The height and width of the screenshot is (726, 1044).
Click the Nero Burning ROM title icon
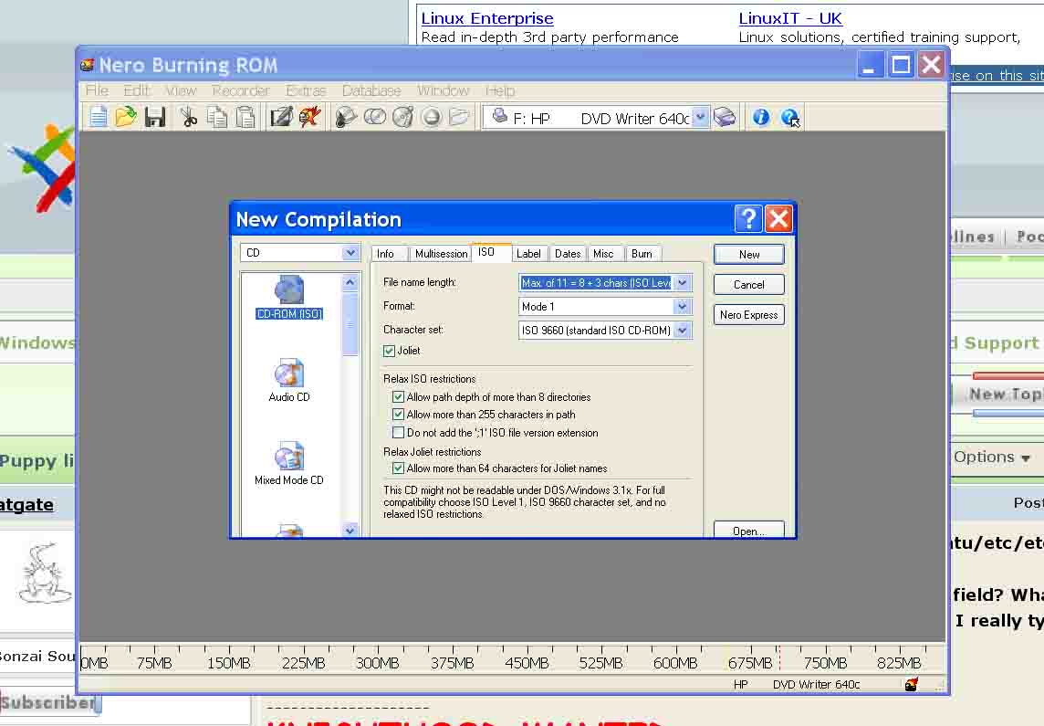(88, 65)
